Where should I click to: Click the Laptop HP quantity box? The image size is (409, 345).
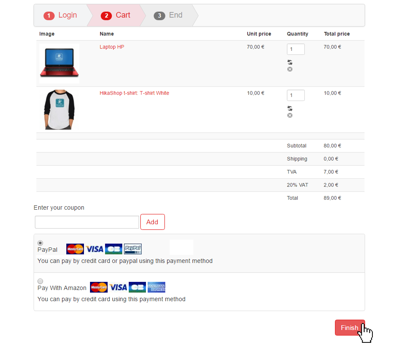[296, 49]
